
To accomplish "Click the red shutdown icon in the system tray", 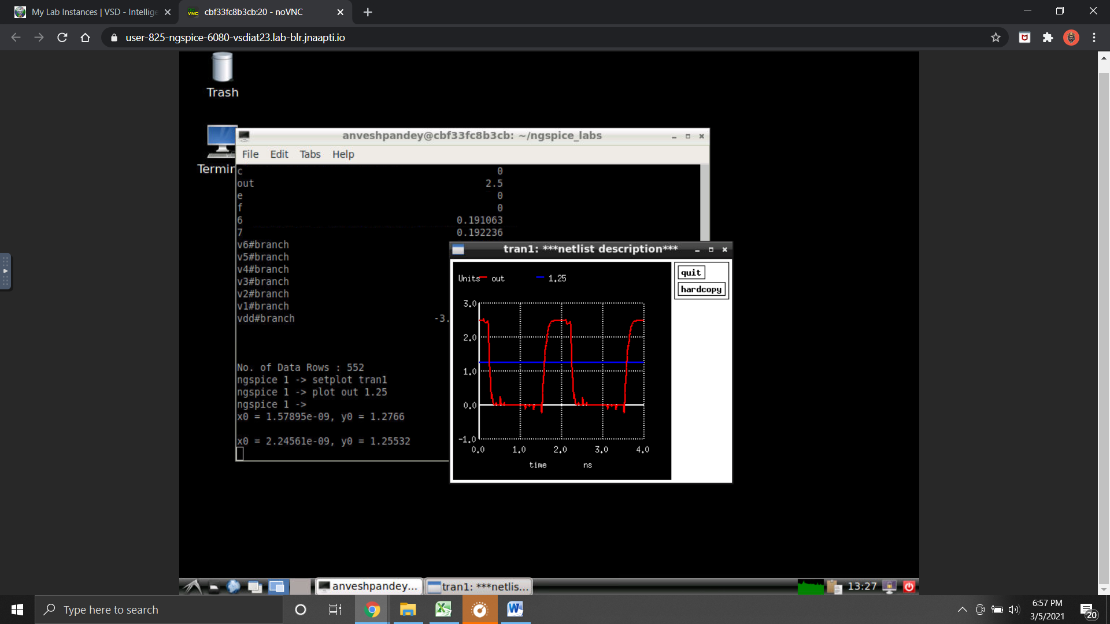I will coord(909,586).
